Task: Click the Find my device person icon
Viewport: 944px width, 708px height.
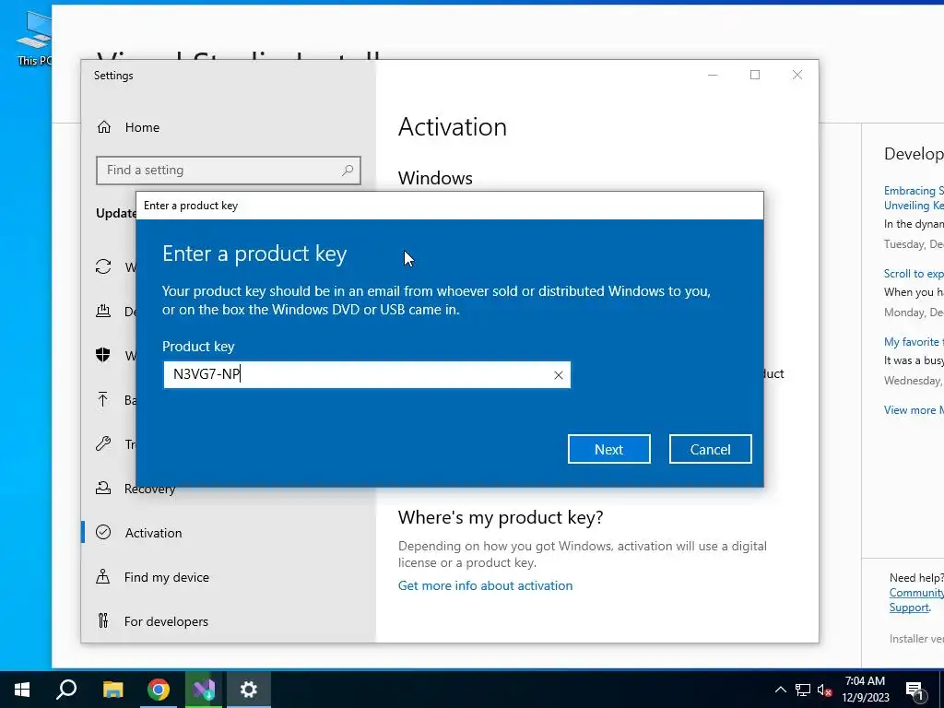Action: (103, 577)
